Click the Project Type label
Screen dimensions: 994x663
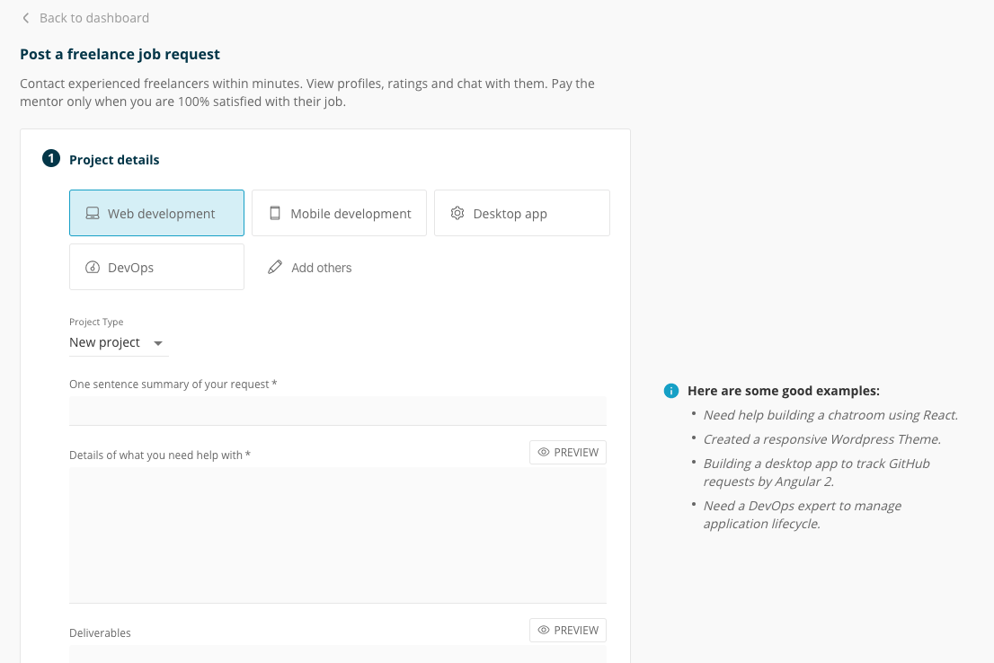[x=96, y=322]
